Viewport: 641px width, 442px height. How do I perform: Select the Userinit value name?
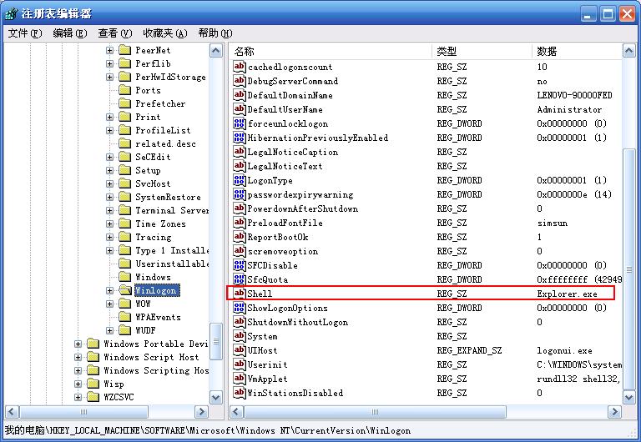pyautogui.click(x=267, y=364)
